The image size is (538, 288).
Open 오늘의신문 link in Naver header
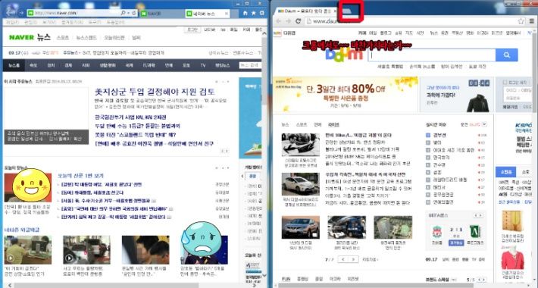pyautogui.click(x=114, y=38)
